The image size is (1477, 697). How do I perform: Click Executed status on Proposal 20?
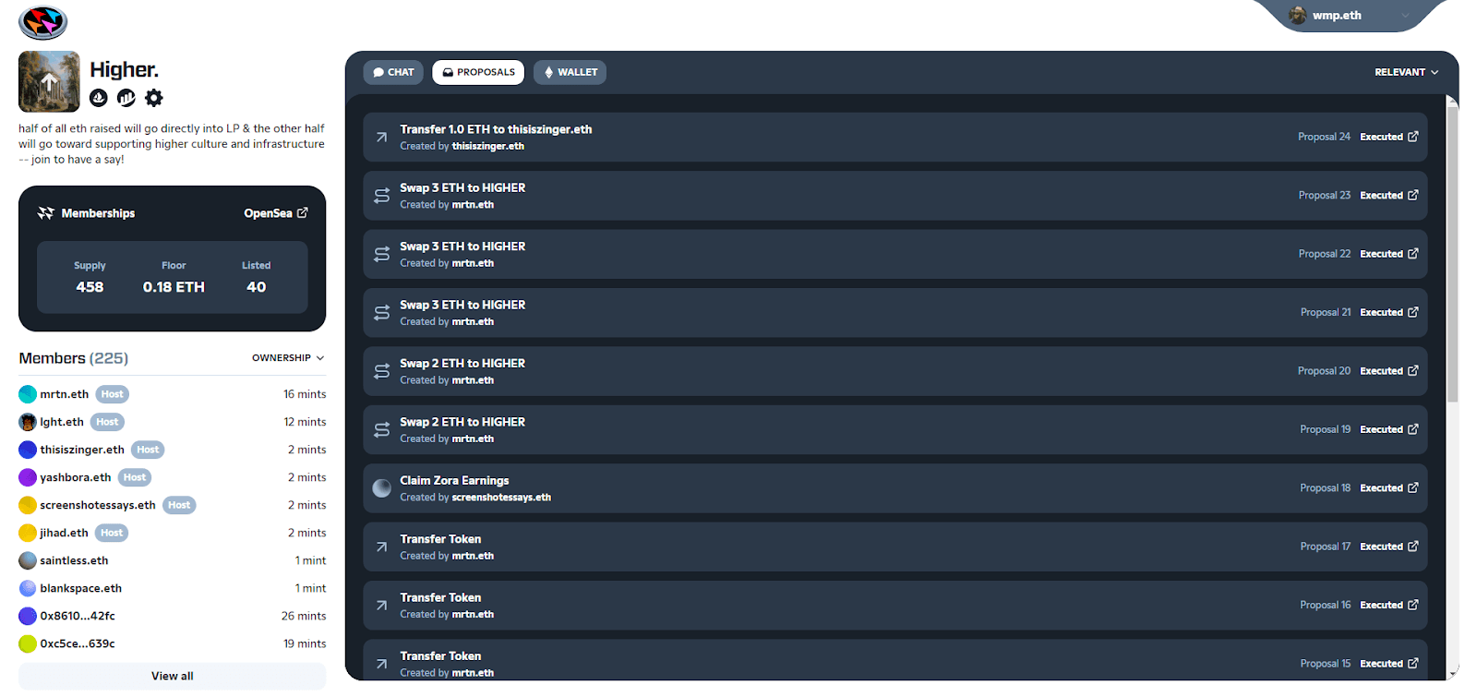pos(1381,371)
